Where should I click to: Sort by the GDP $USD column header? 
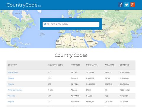[x=124, y=65]
